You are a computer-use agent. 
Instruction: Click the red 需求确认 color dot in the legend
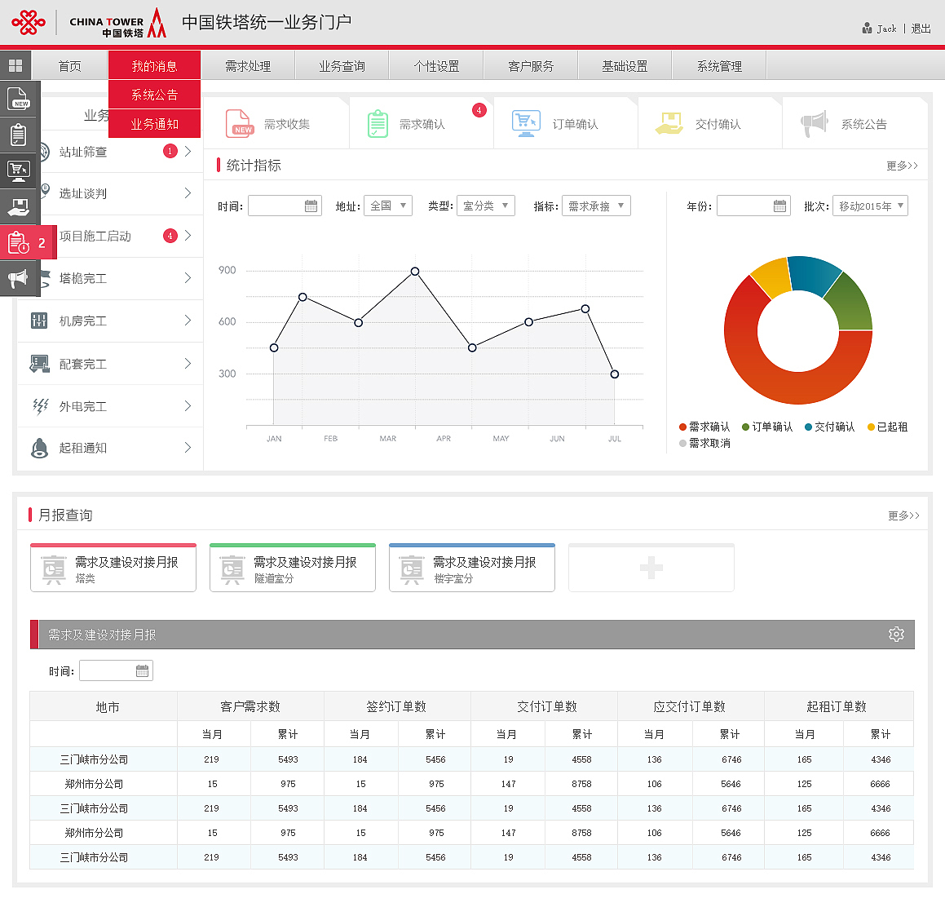(x=683, y=426)
